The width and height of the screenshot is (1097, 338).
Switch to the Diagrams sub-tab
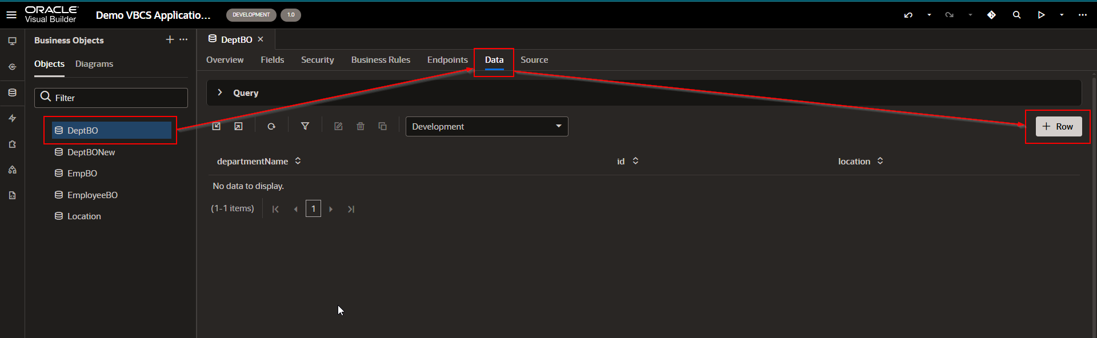94,64
